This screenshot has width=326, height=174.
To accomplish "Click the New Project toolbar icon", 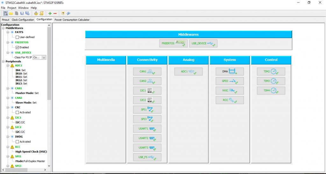I will 6,13.
